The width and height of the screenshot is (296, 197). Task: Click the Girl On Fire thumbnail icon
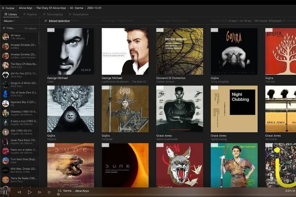coord(5,75)
